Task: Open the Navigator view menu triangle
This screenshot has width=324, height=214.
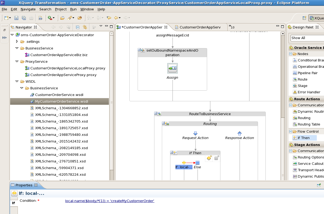Action: [101, 26]
